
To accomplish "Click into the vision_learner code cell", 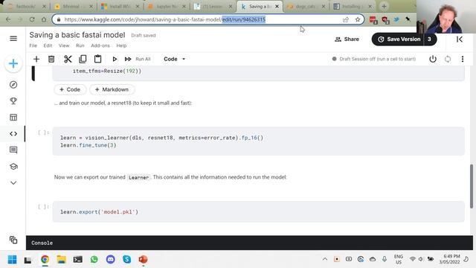I will click(x=258, y=141).
